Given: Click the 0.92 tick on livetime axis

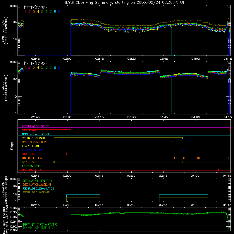Looking at the screenshot, I should click(x=13, y=226).
